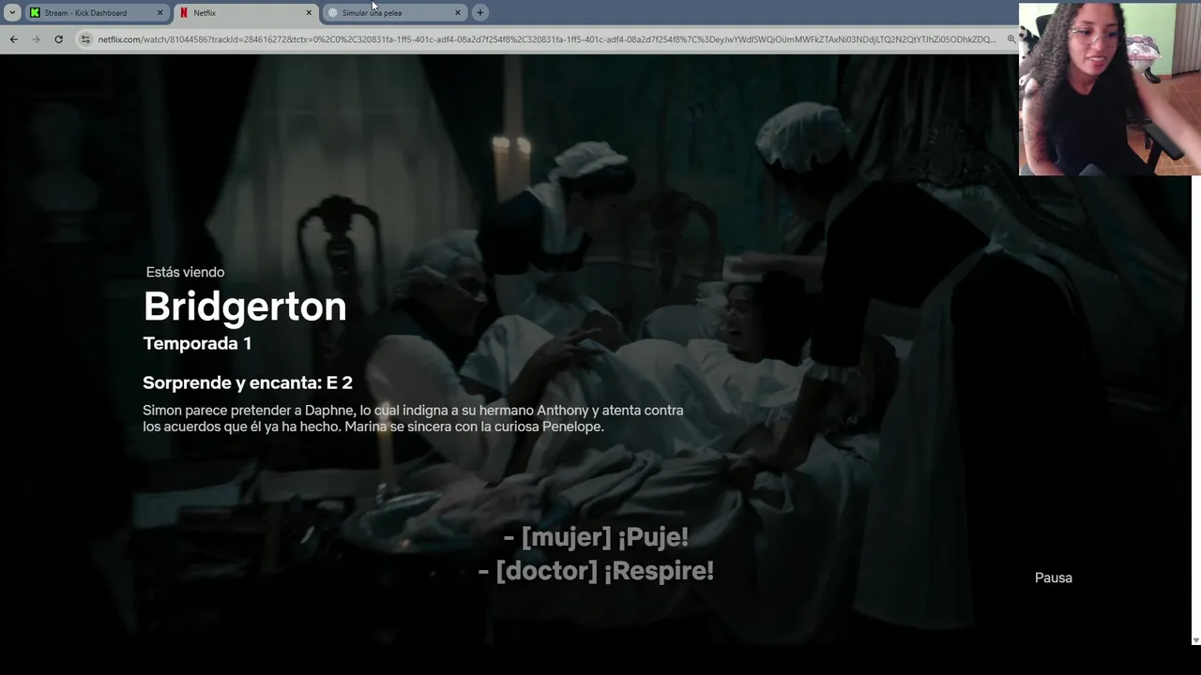The image size is (1201, 675).
Task: Switch to the Simular una pelea tab
Action: (395, 13)
